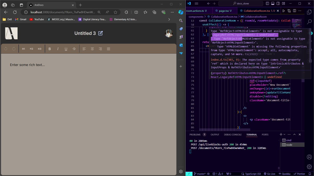Open changes compare icon in editor

pos(289,11)
